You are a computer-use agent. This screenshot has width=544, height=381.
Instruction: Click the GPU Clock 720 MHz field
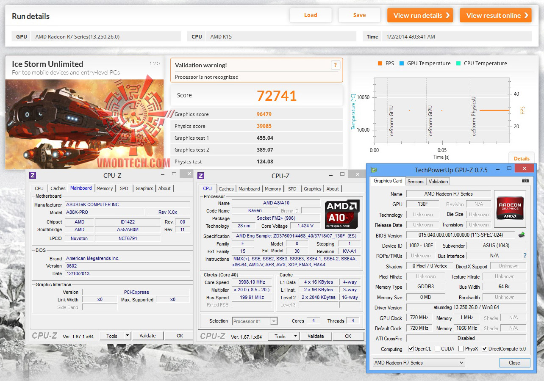pos(419,317)
